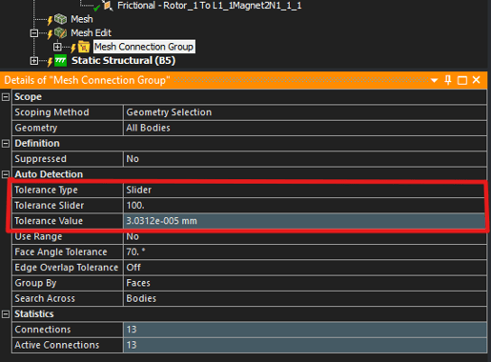491x362 pixels.
Task: Collapse the Statistics section
Action: click(6, 314)
